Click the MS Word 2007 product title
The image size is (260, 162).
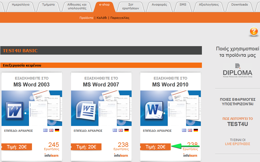click(101, 85)
